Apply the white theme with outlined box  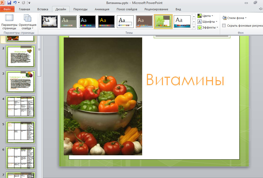(125, 22)
